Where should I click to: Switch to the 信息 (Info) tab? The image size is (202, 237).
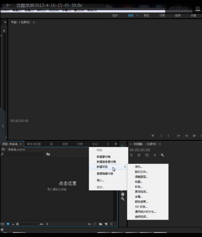[x=65, y=144]
